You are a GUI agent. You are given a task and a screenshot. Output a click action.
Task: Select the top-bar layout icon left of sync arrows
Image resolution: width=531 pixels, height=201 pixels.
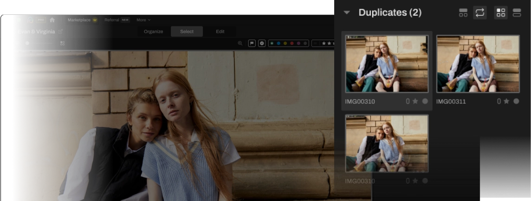pos(463,13)
